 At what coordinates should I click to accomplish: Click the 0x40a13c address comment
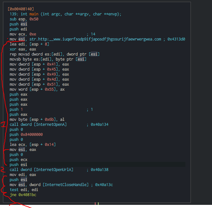point(104,185)
